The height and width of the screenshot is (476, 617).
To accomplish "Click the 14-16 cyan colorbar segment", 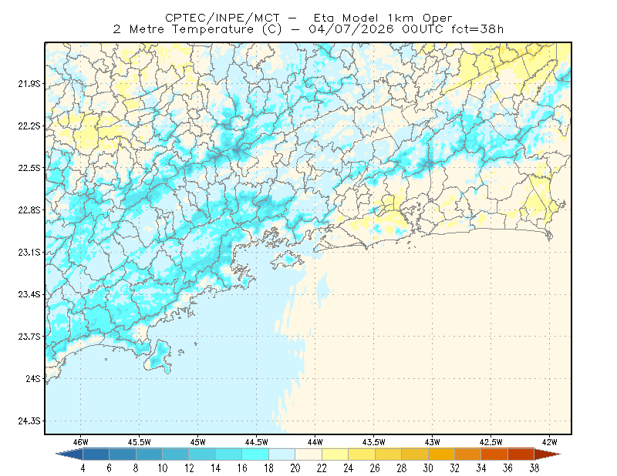I will [229, 454].
